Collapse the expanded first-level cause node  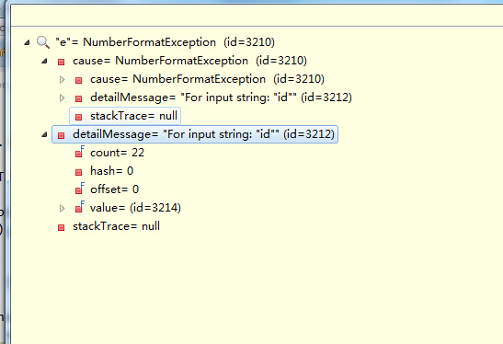click(x=44, y=61)
